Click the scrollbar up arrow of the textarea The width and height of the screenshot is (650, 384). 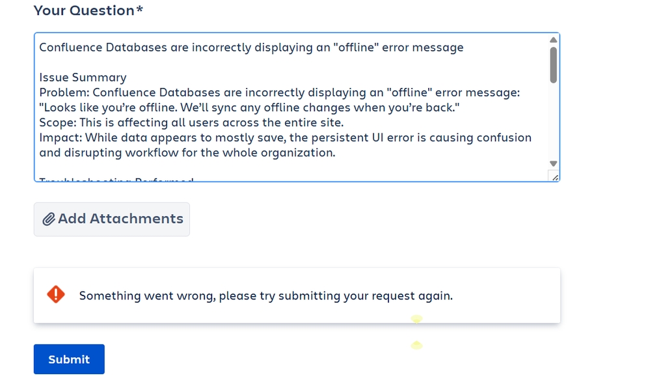click(554, 39)
